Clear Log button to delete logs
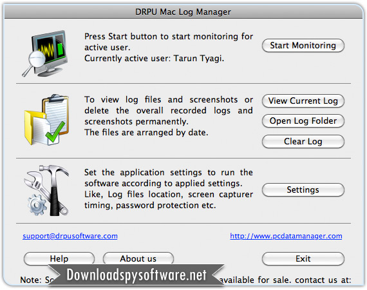This screenshot has width=367, height=290. [x=303, y=142]
